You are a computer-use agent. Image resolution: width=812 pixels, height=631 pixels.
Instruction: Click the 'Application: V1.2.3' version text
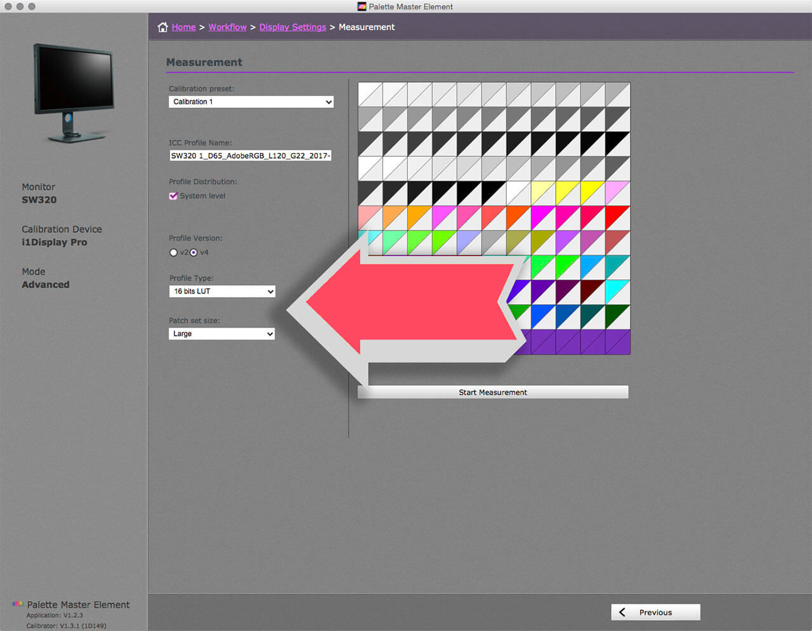(55, 615)
